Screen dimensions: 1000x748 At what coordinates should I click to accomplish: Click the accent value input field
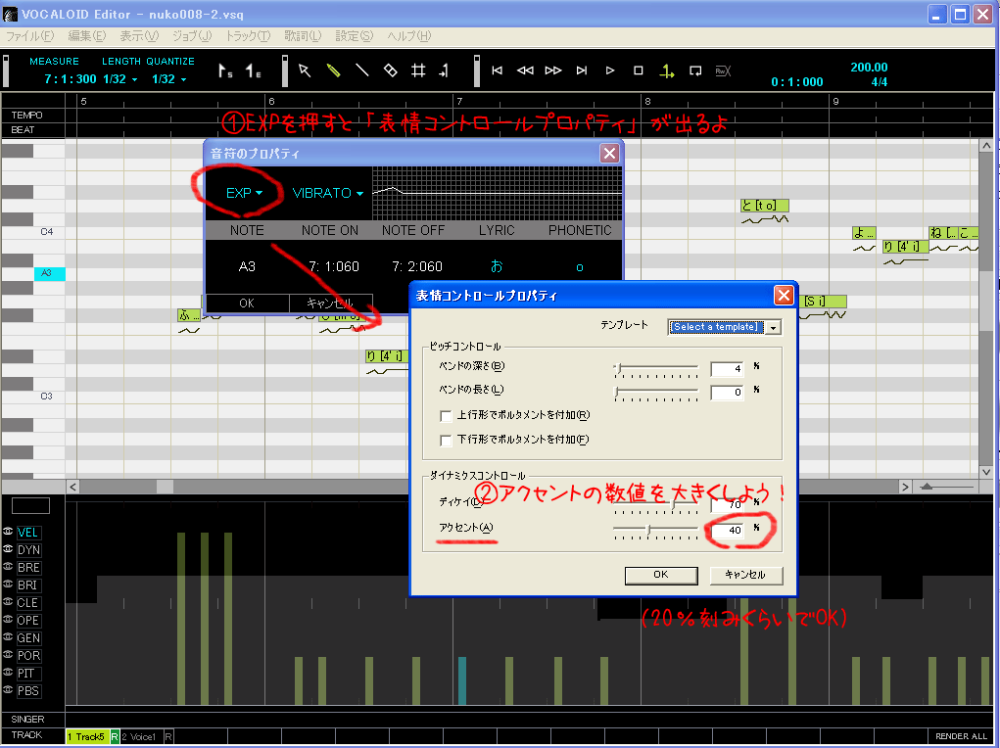[x=727, y=530]
